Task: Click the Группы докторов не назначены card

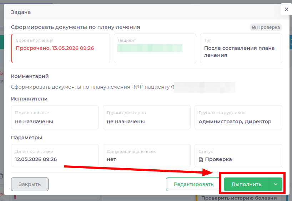Action: [x=147, y=117]
